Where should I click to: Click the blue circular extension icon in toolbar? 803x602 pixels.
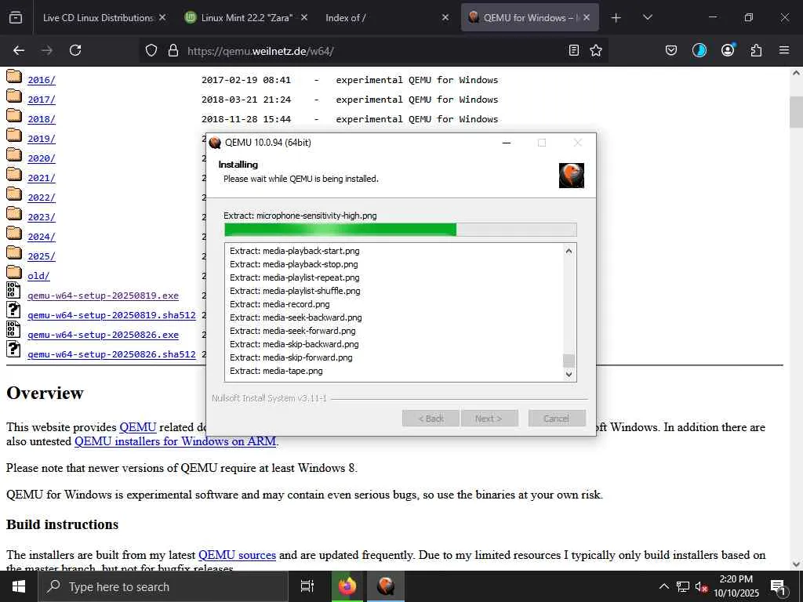pos(699,50)
